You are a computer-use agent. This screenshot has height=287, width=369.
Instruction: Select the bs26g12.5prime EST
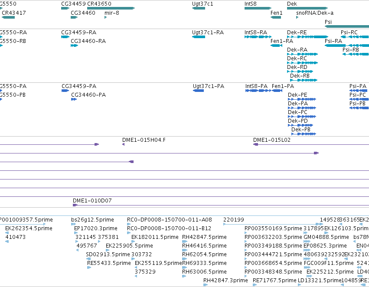tap(73, 224)
